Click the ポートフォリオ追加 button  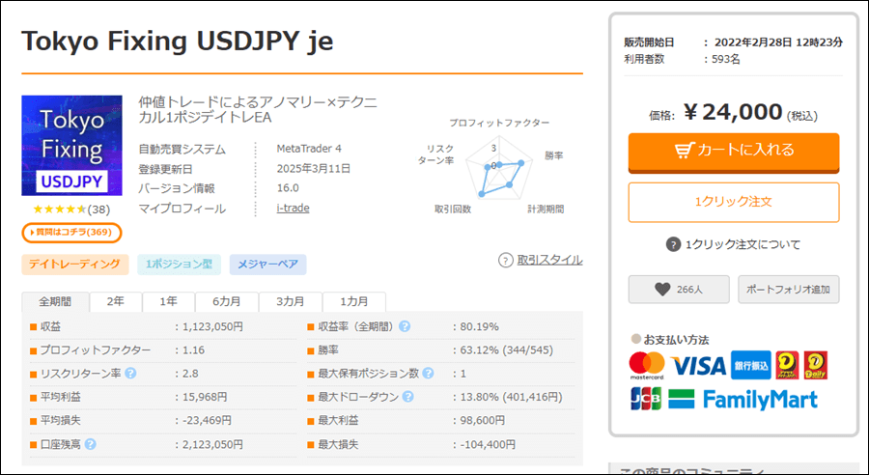[789, 290]
